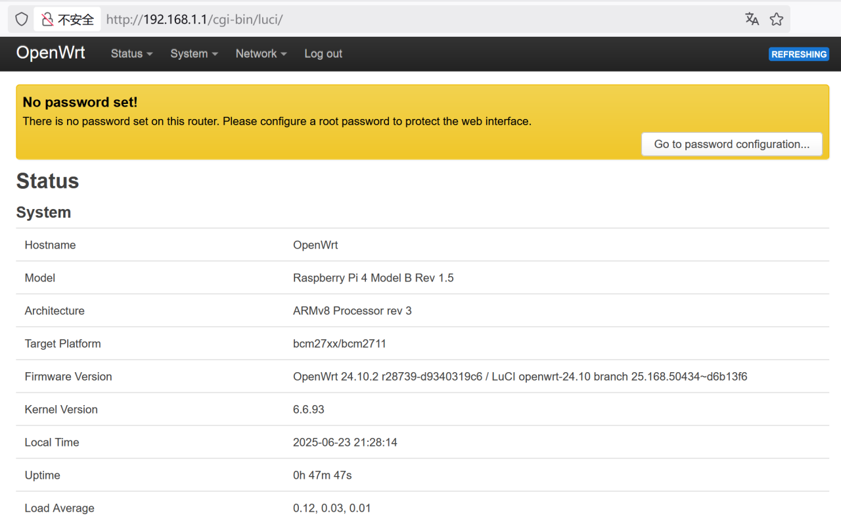Image resolution: width=841 pixels, height=528 pixels.
Task: Click the OpenWrt brand logo
Action: [51, 53]
